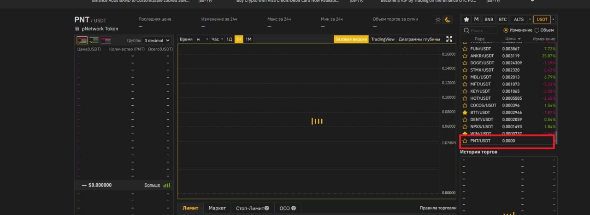Viewport: 590px width, 215px height.
Task: Click the Поиск search field in market list
Action: point(480,30)
